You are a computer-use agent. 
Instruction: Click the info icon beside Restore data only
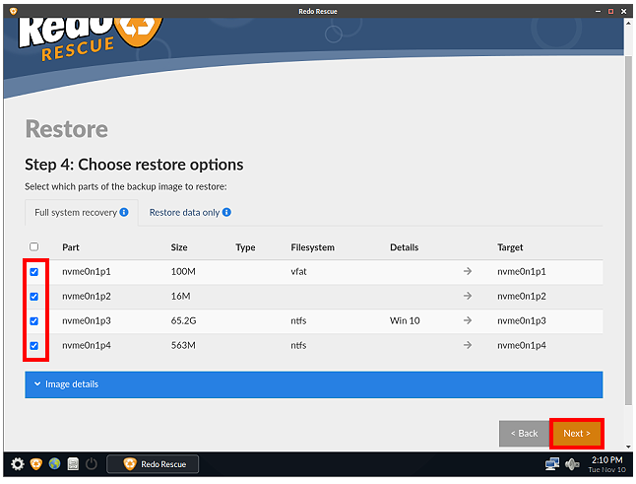click(x=226, y=212)
